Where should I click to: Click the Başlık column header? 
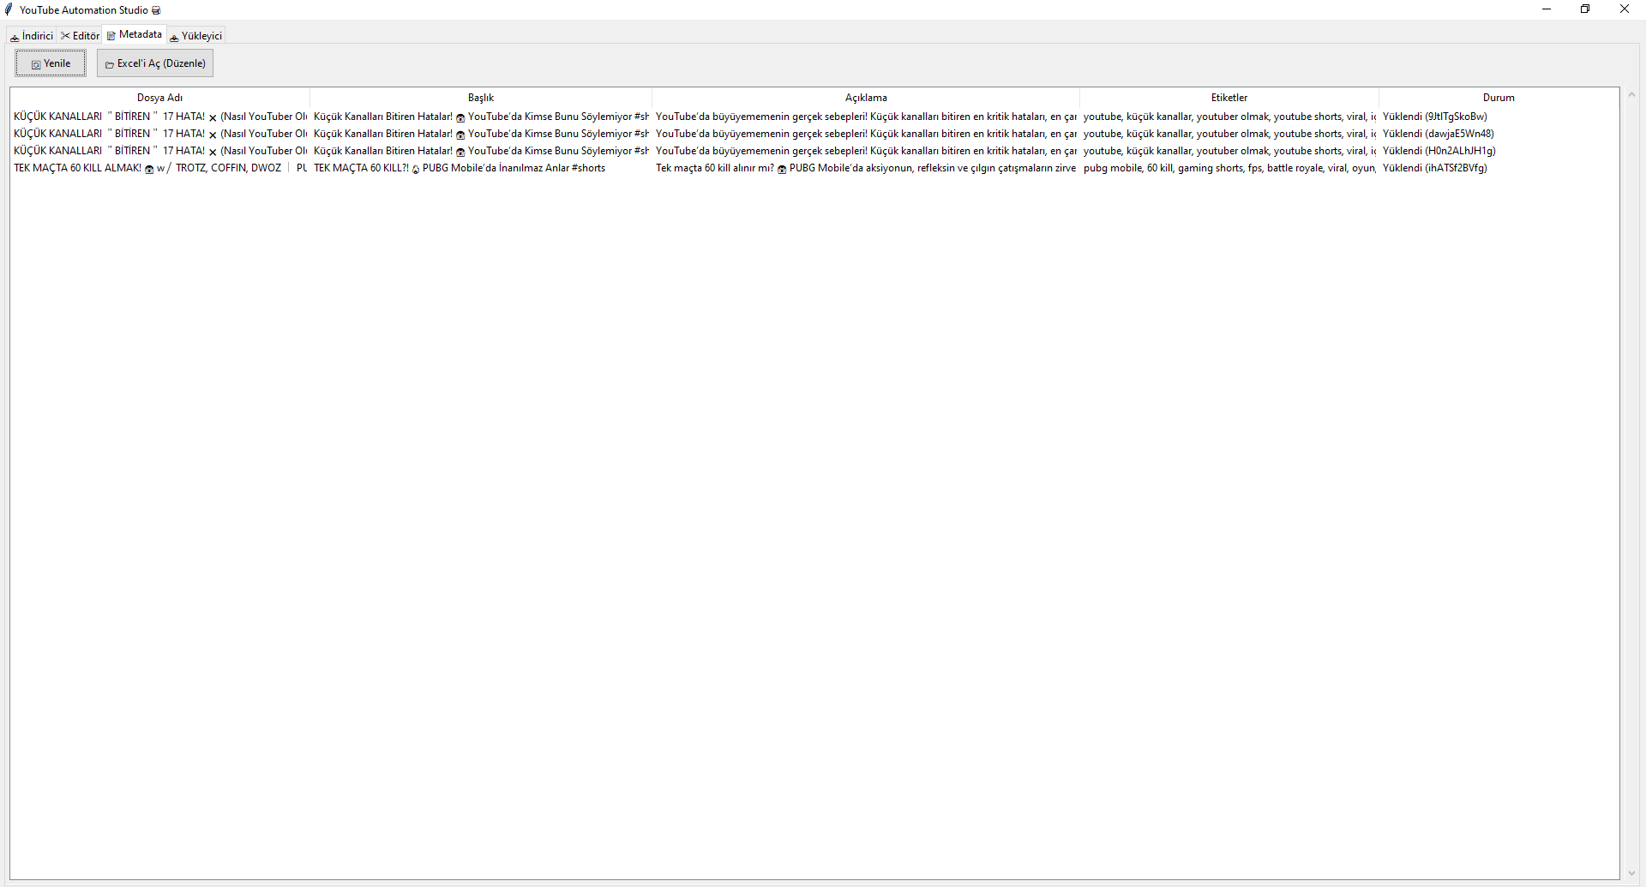480,98
